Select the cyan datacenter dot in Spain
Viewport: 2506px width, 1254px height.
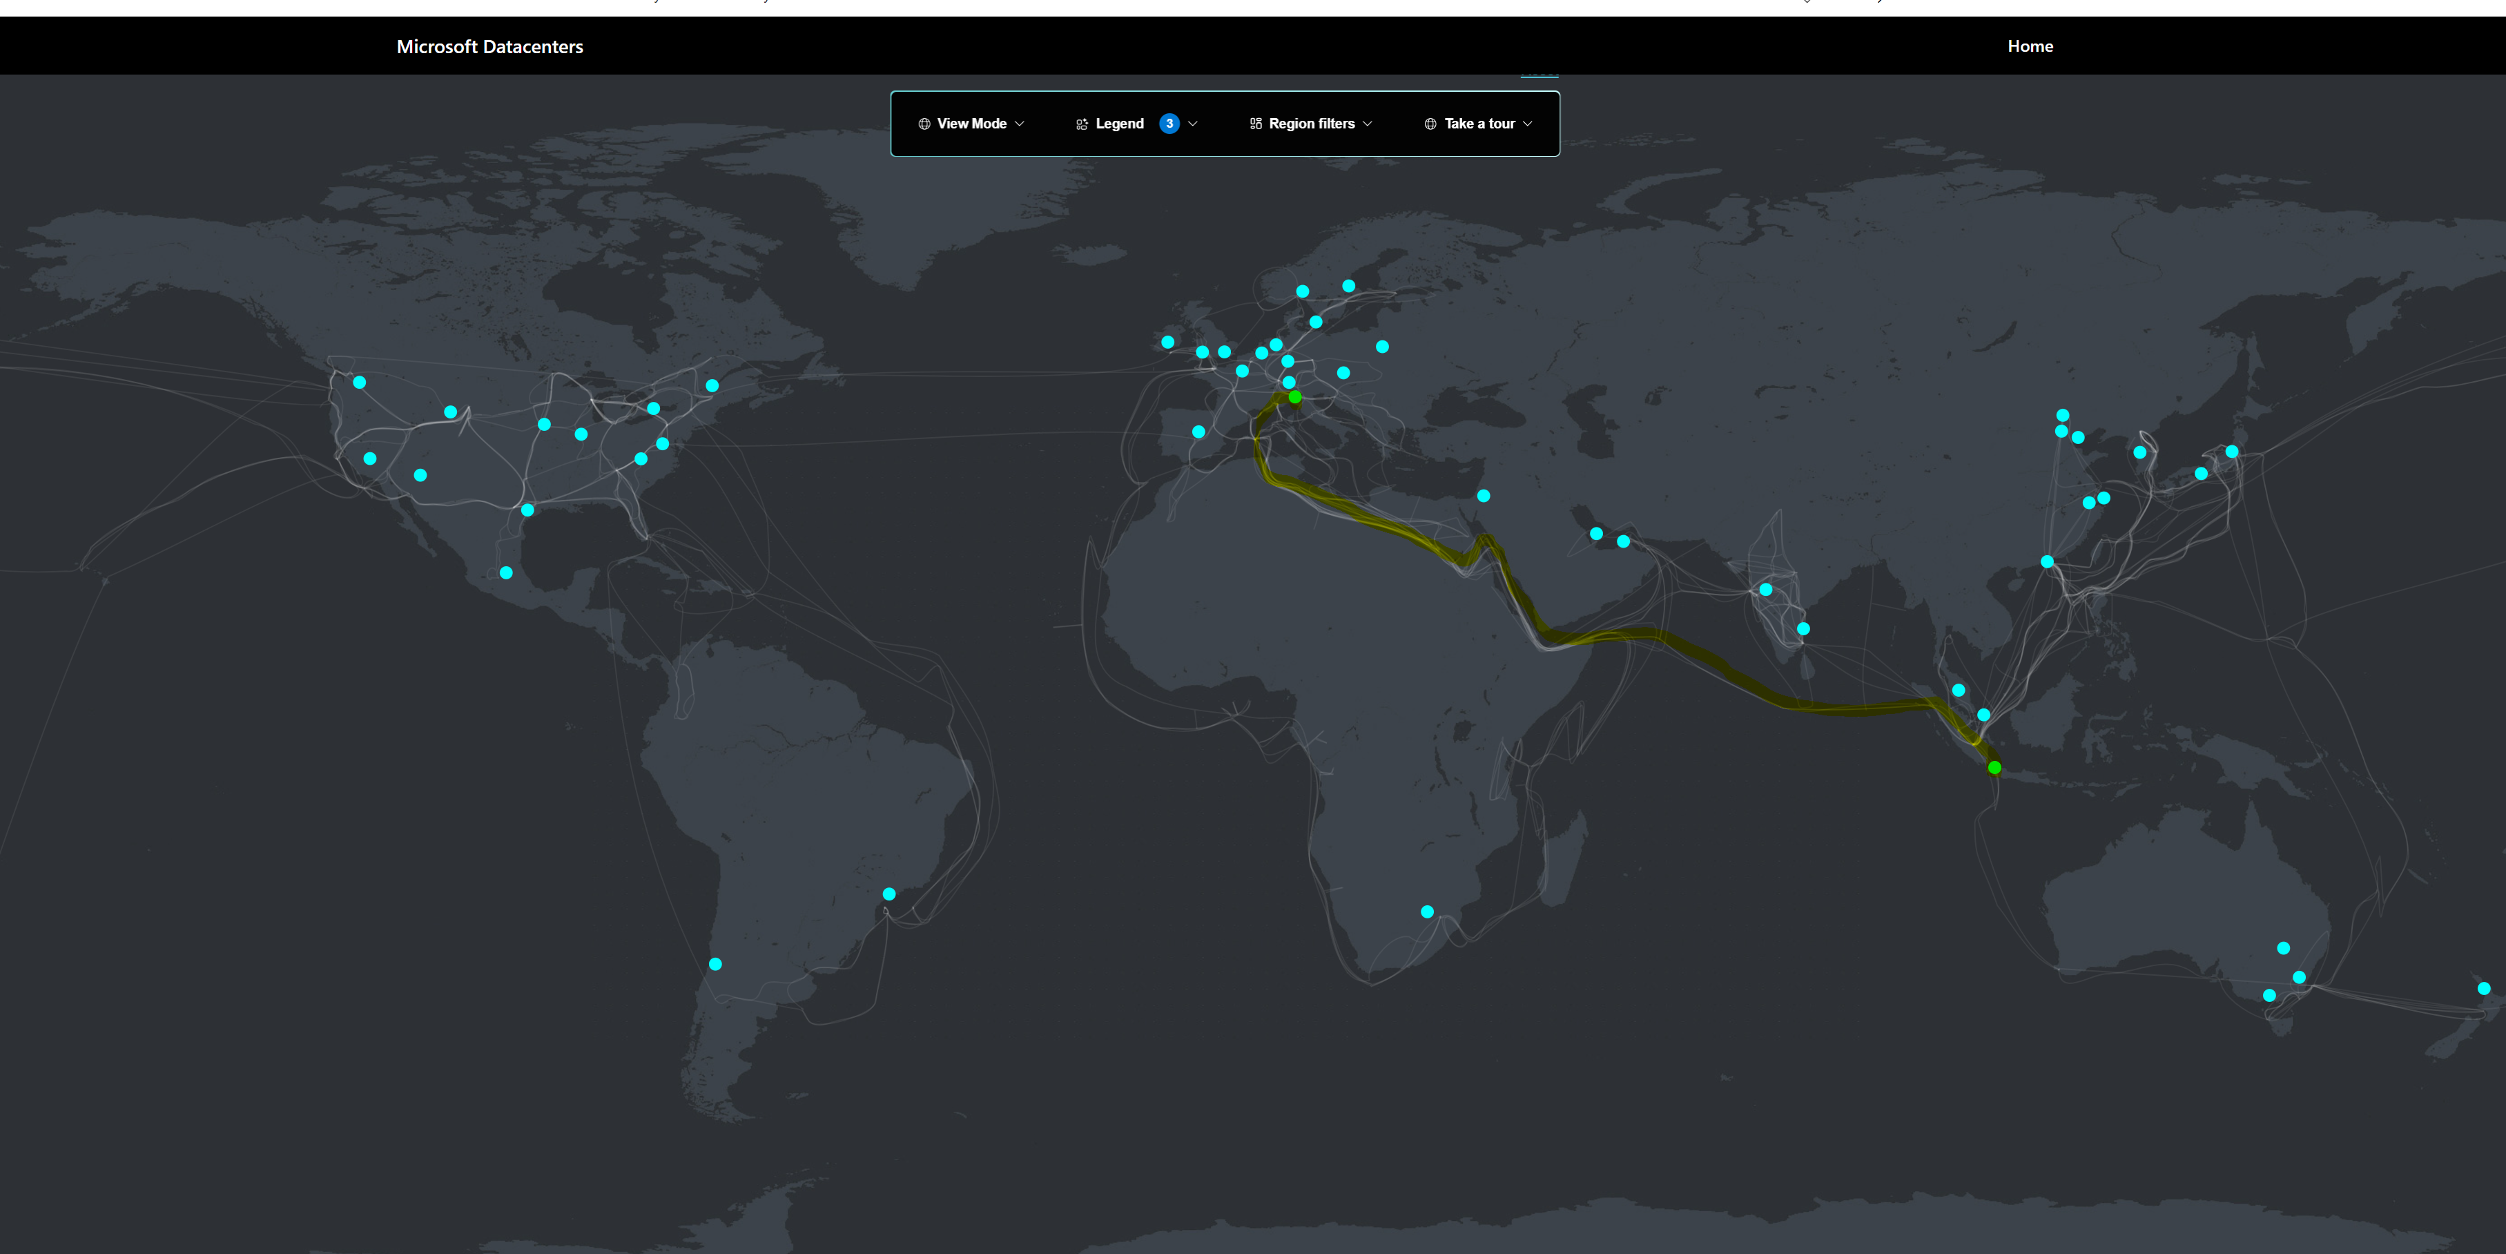(x=1198, y=432)
